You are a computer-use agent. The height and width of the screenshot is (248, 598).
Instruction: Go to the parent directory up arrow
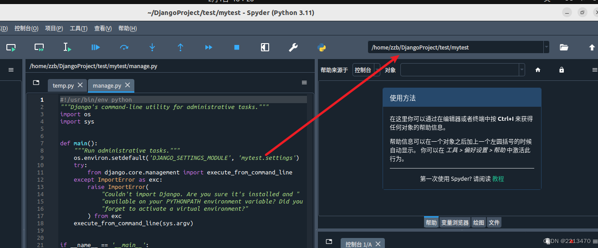pos(592,47)
